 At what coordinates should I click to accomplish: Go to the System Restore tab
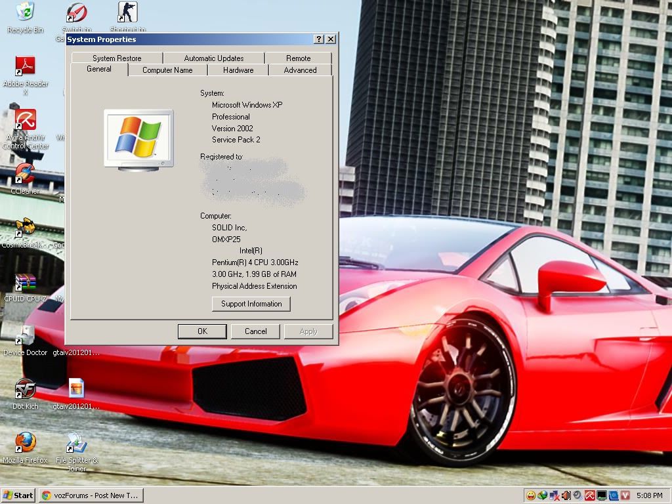point(117,58)
